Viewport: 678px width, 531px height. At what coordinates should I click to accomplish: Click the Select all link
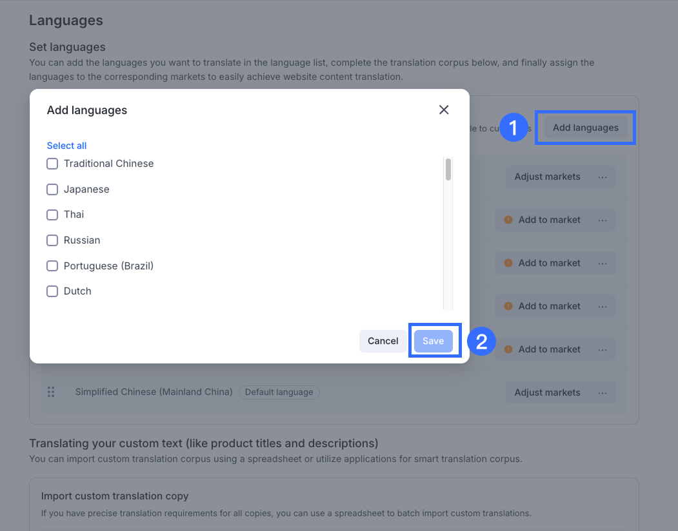click(x=66, y=146)
